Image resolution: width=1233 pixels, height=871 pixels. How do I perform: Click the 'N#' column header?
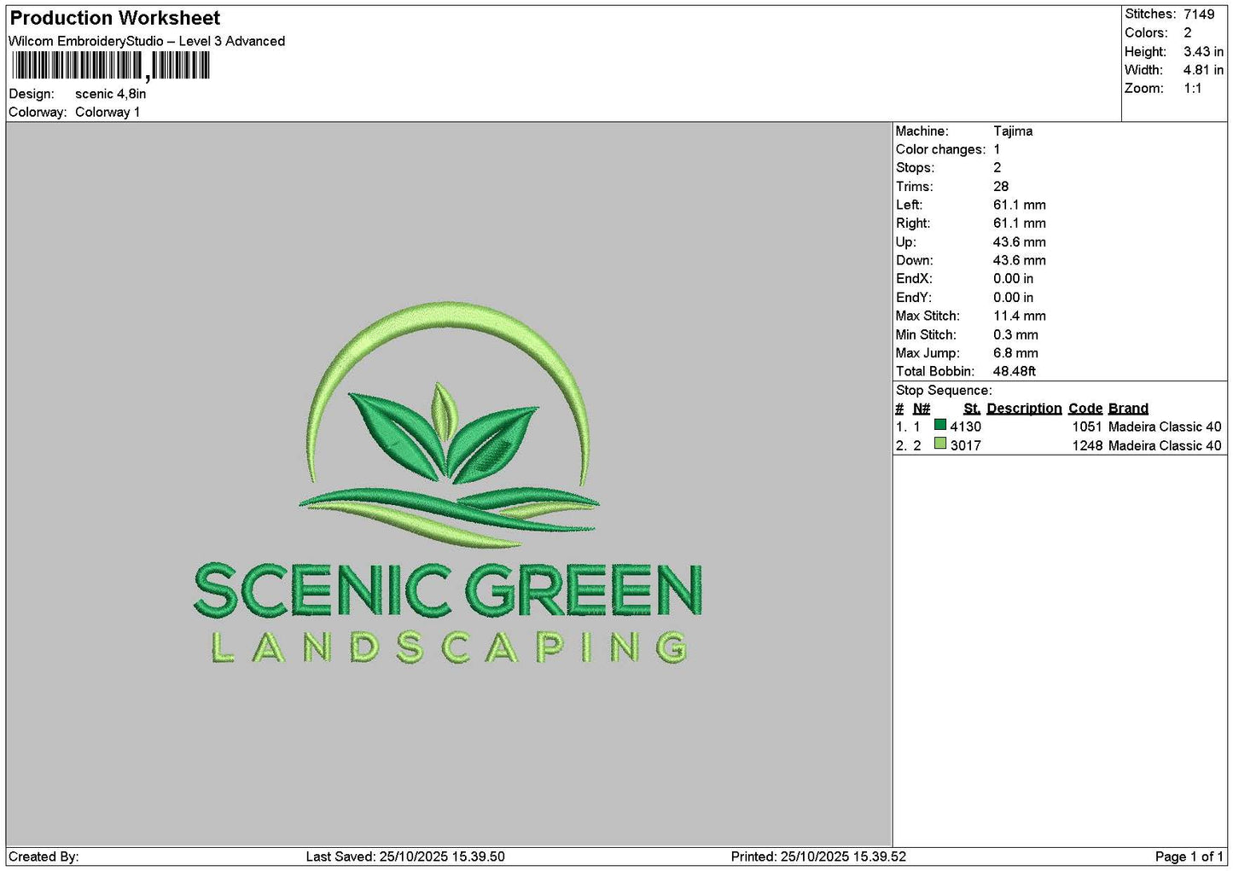point(922,409)
